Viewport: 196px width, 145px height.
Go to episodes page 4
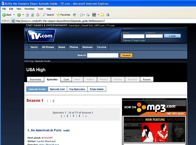click(x=79, y=116)
